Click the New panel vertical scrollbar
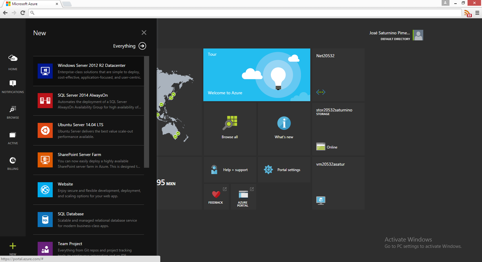 147,112
